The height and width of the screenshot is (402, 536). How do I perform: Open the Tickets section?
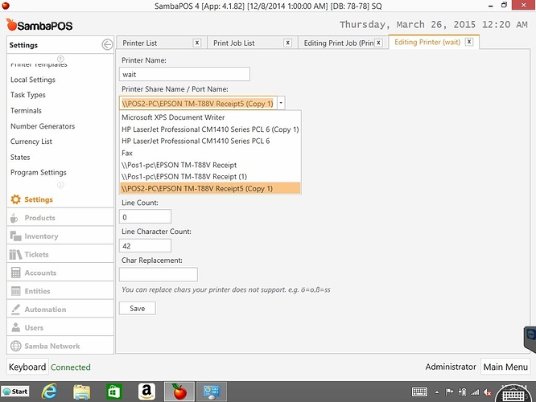[60, 254]
